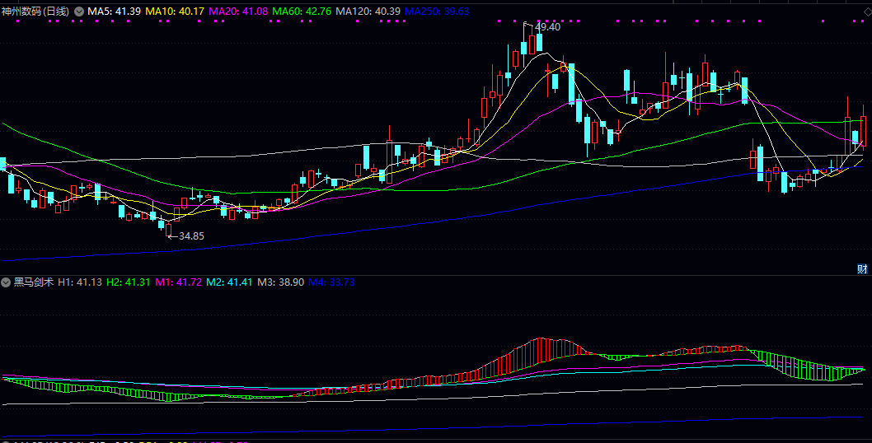Click the 34.85 low price marker
872x443 pixels.
pyautogui.click(x=190, y=235)
